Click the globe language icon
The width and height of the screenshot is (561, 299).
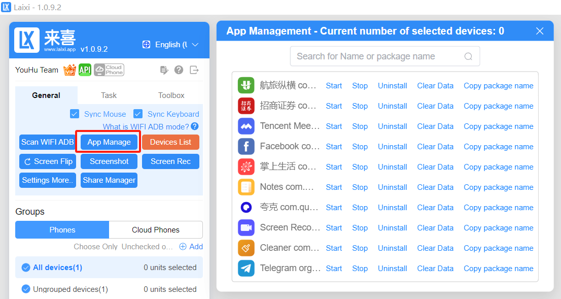[146, 44]
